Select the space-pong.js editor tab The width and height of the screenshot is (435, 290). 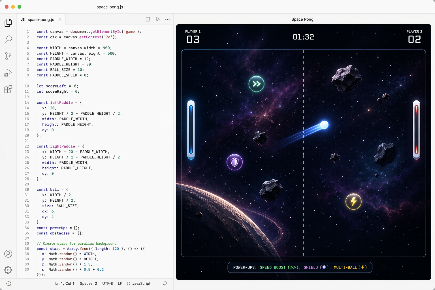coord(41,20)
